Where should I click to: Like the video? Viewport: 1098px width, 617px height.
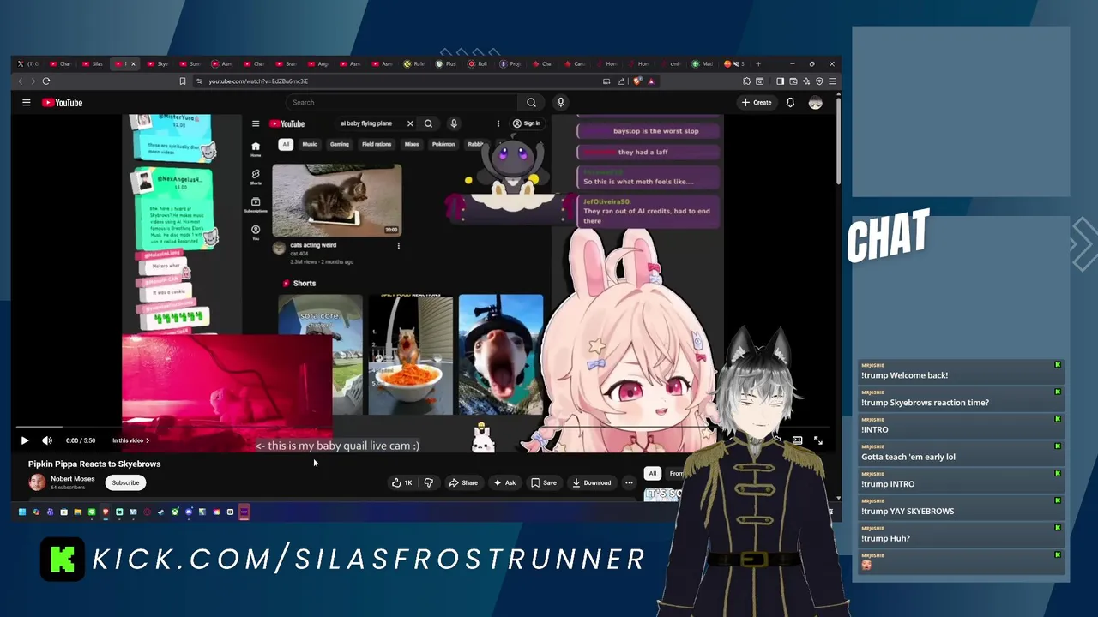pos(401,482)
